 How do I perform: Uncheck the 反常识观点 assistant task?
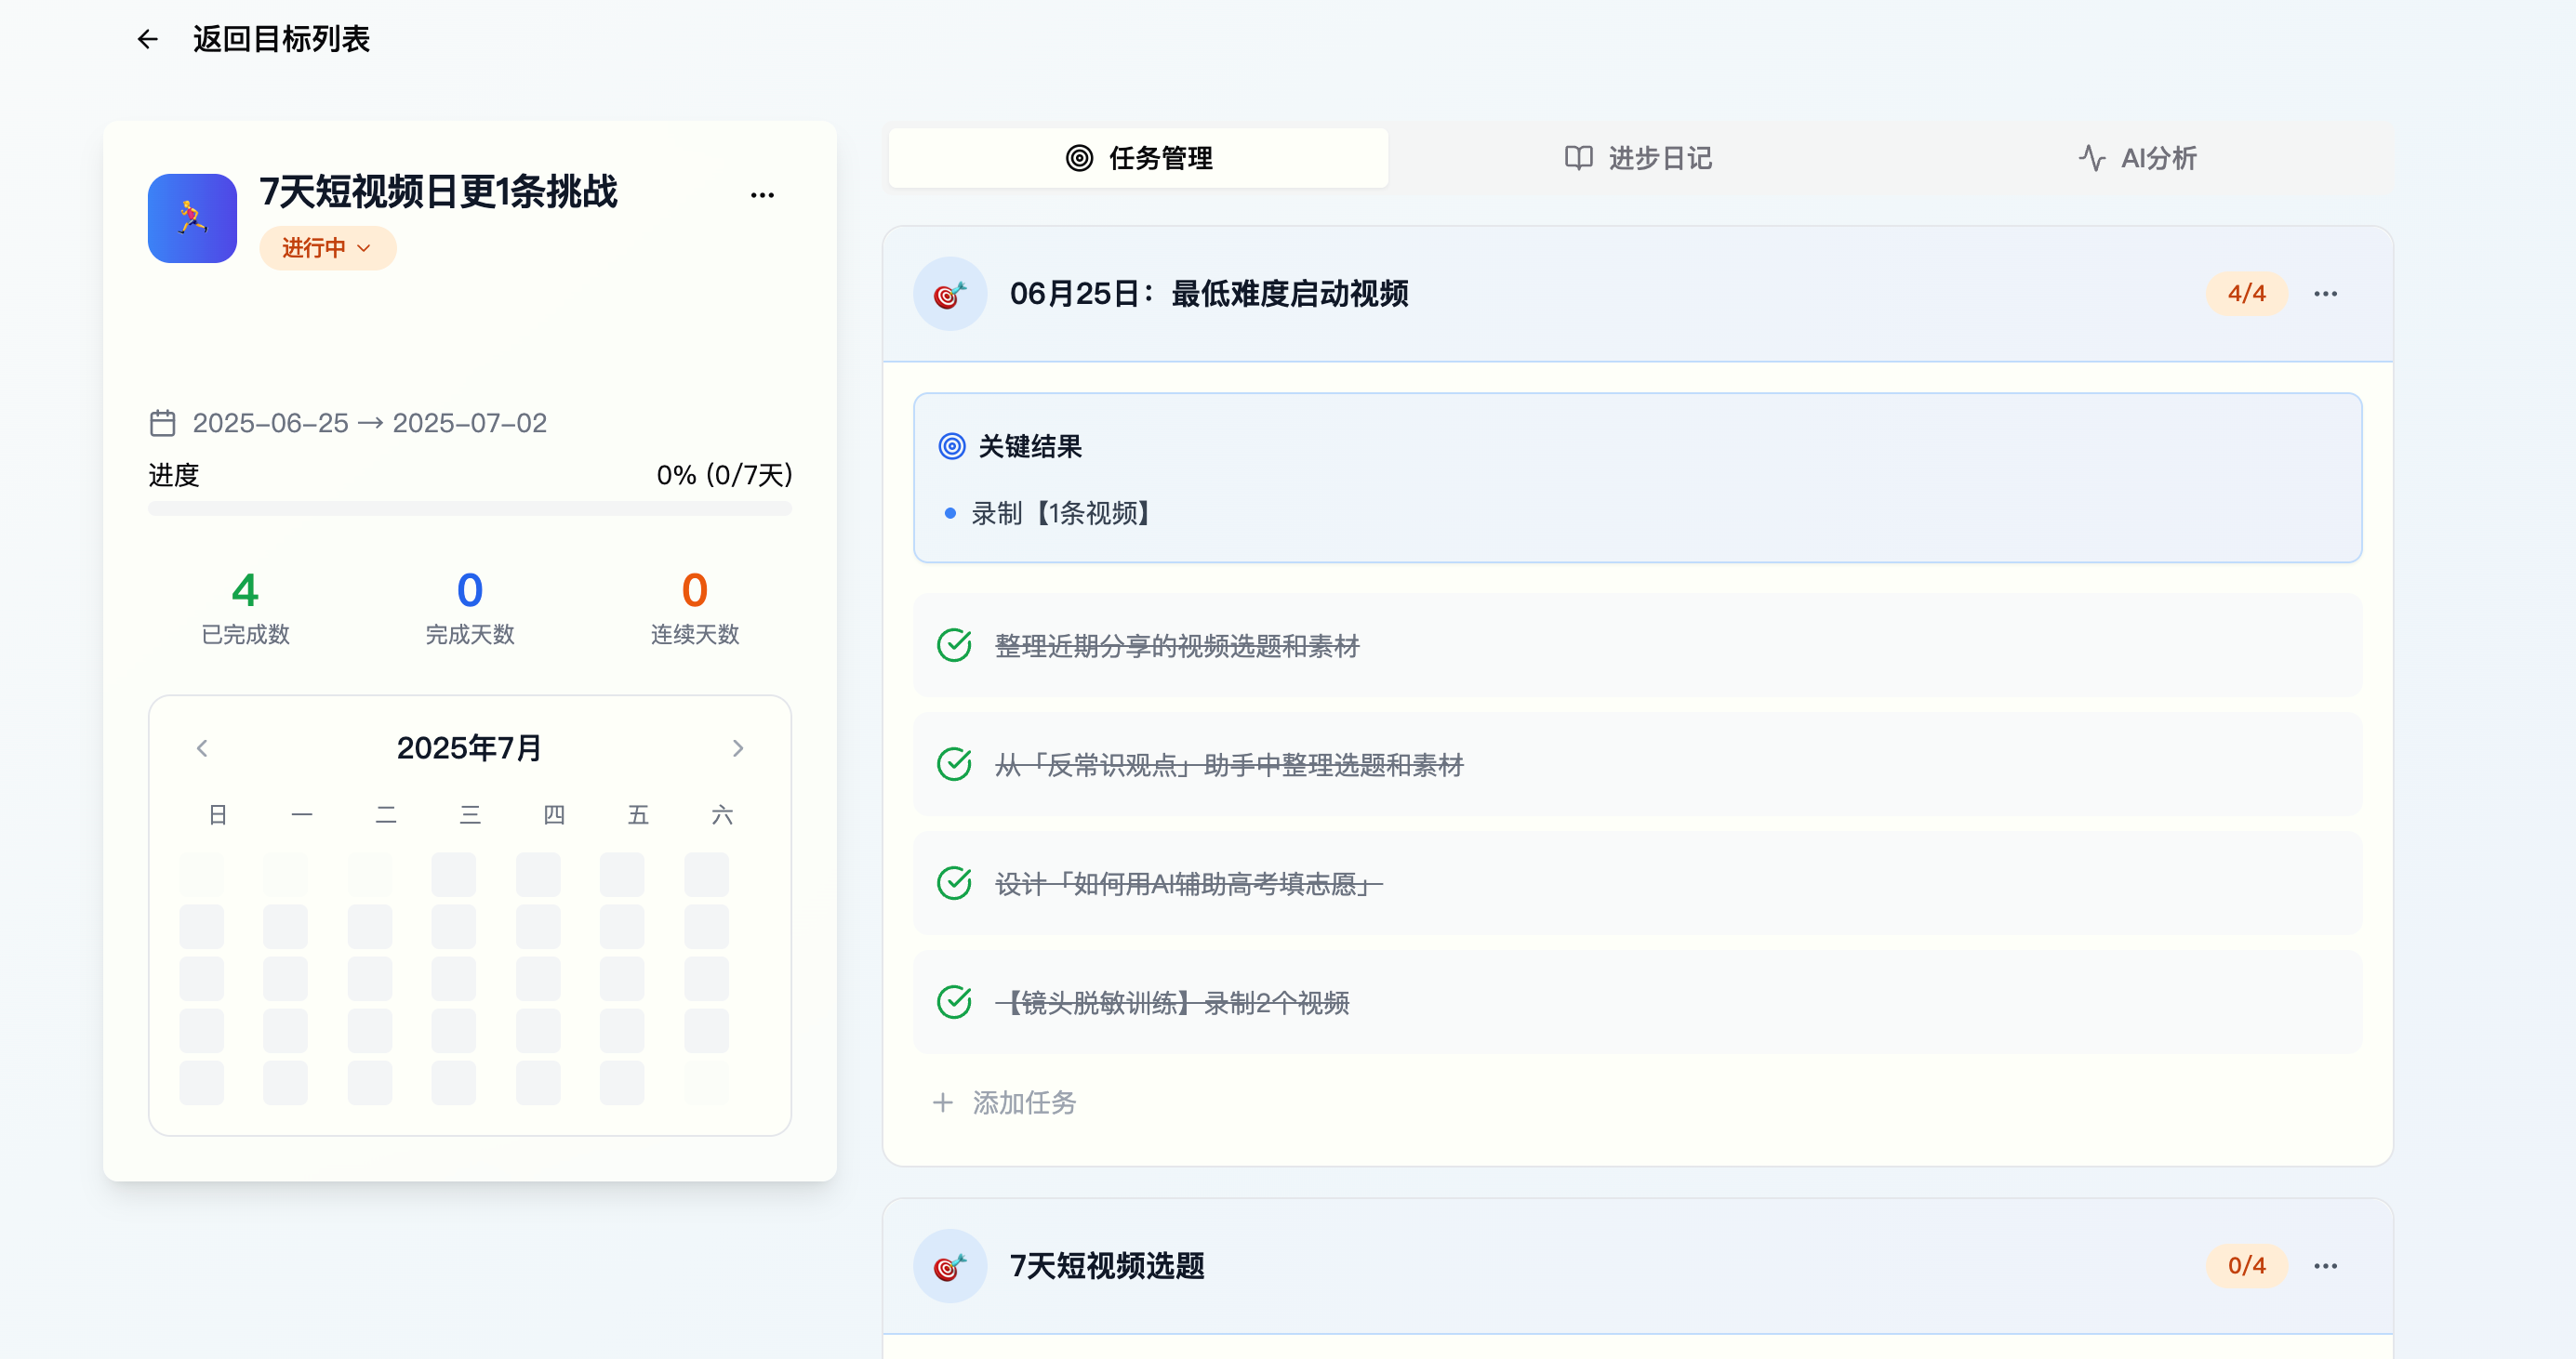(954, 764)
